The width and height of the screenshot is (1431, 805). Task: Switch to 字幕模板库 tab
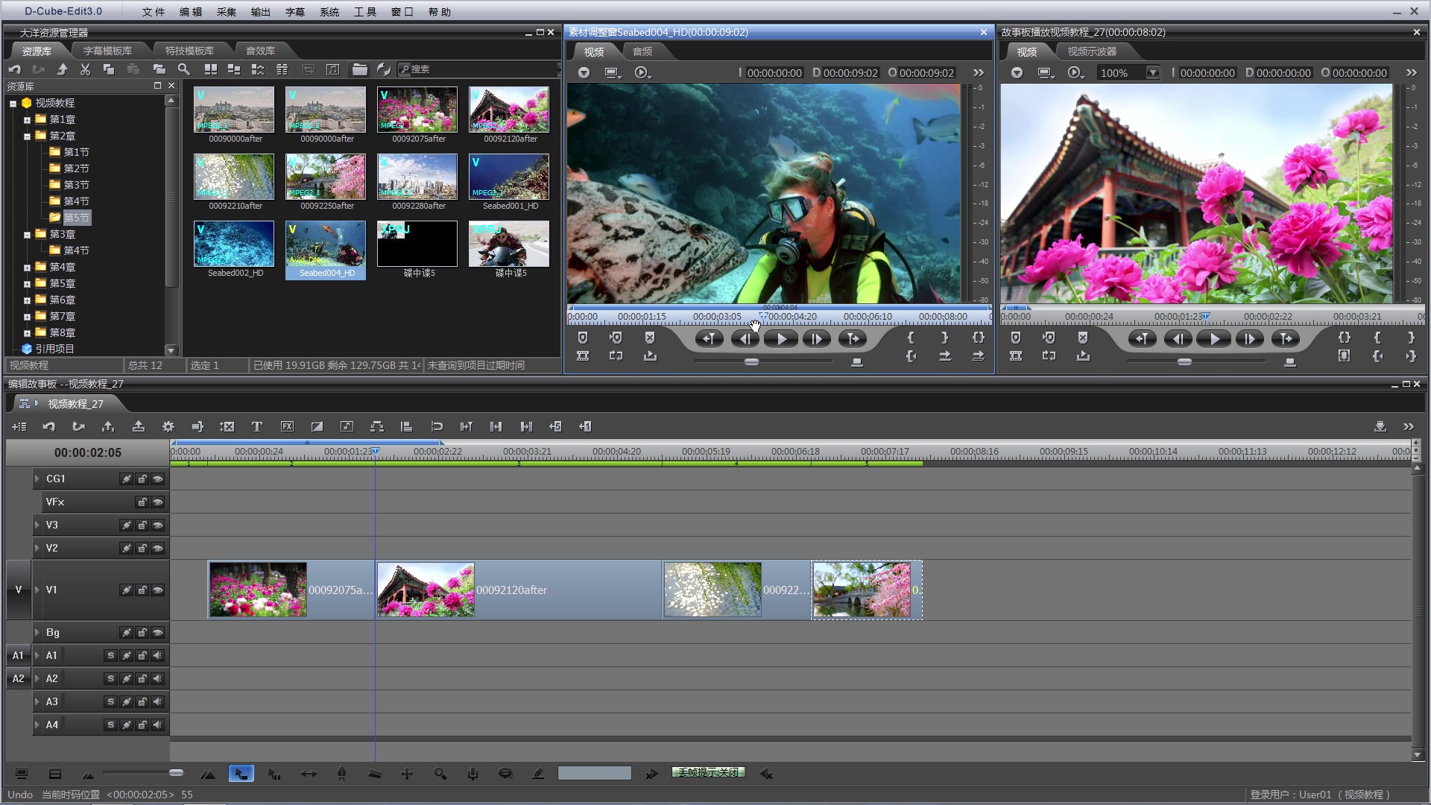[x=107, y=51]
